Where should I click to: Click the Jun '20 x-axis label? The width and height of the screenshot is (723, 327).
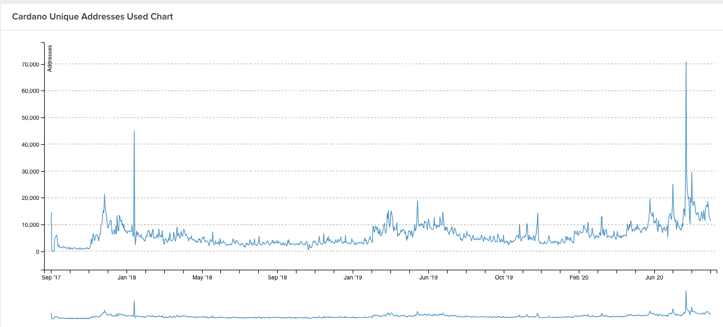tap(654, 278)
